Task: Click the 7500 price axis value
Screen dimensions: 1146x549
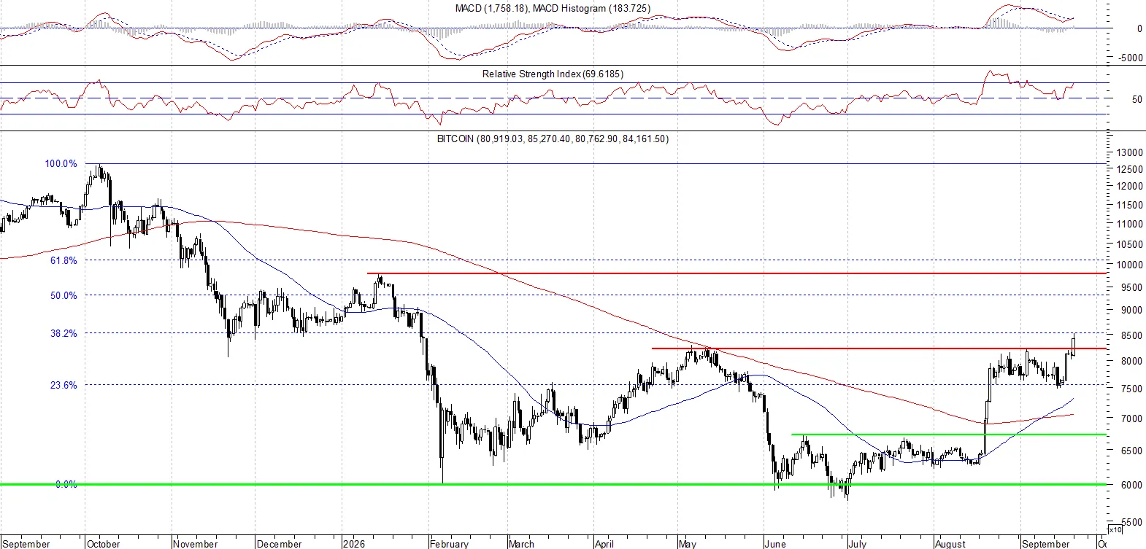Action: 1131,389
